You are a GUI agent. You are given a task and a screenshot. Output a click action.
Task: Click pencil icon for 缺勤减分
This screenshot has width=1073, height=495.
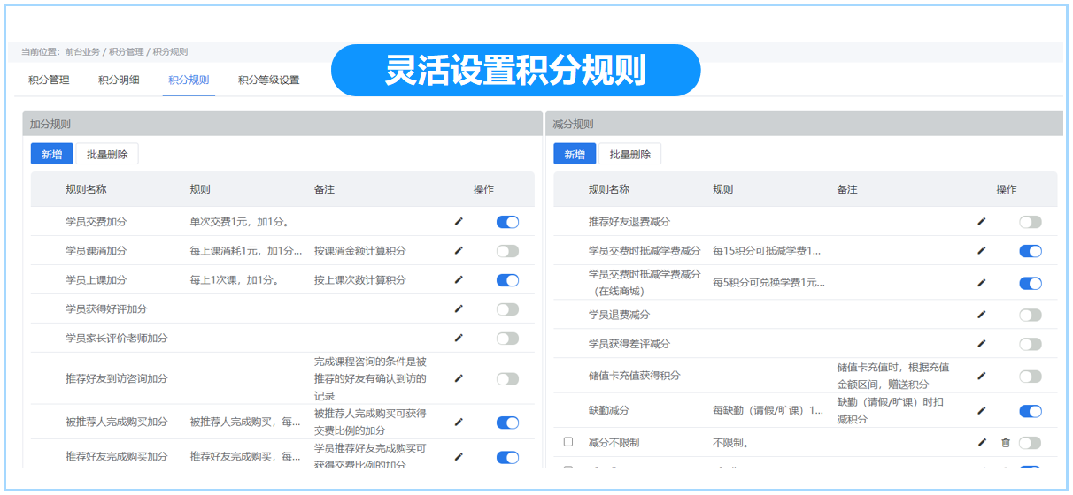pos(982,411)
